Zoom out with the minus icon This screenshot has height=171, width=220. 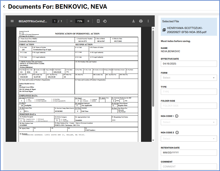pos(71,21)
